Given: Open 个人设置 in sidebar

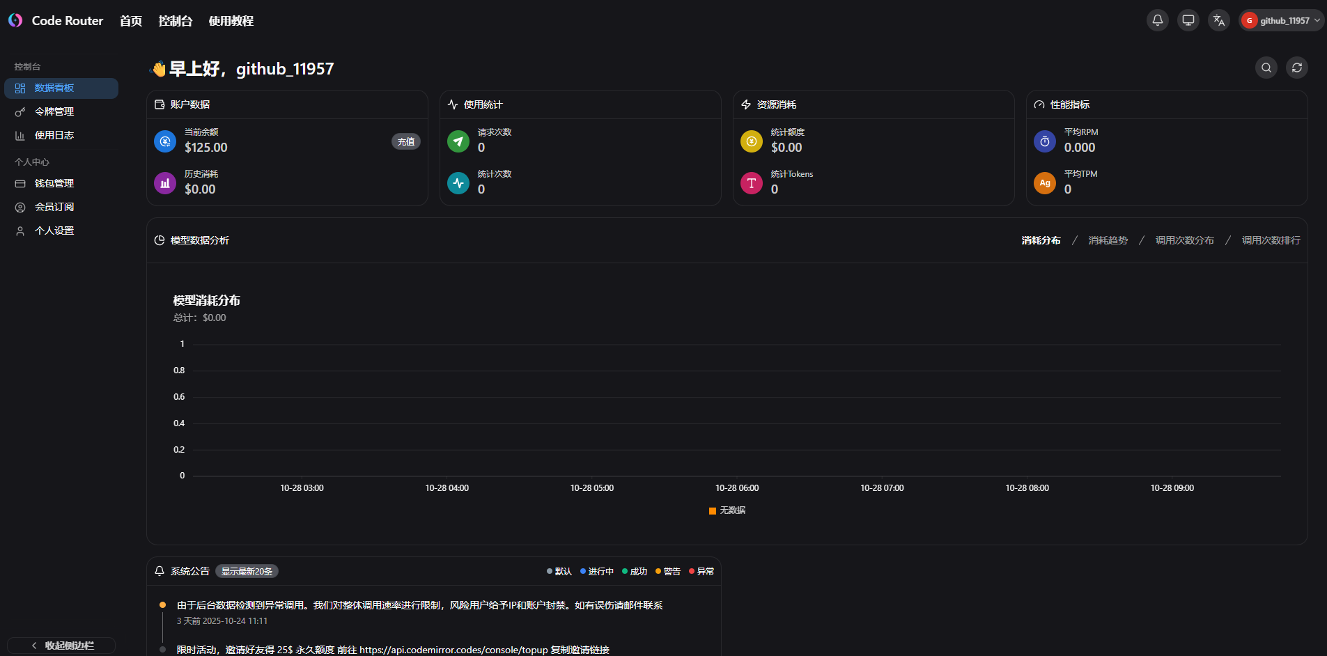Looking at the screenshot, I should 61,231.
